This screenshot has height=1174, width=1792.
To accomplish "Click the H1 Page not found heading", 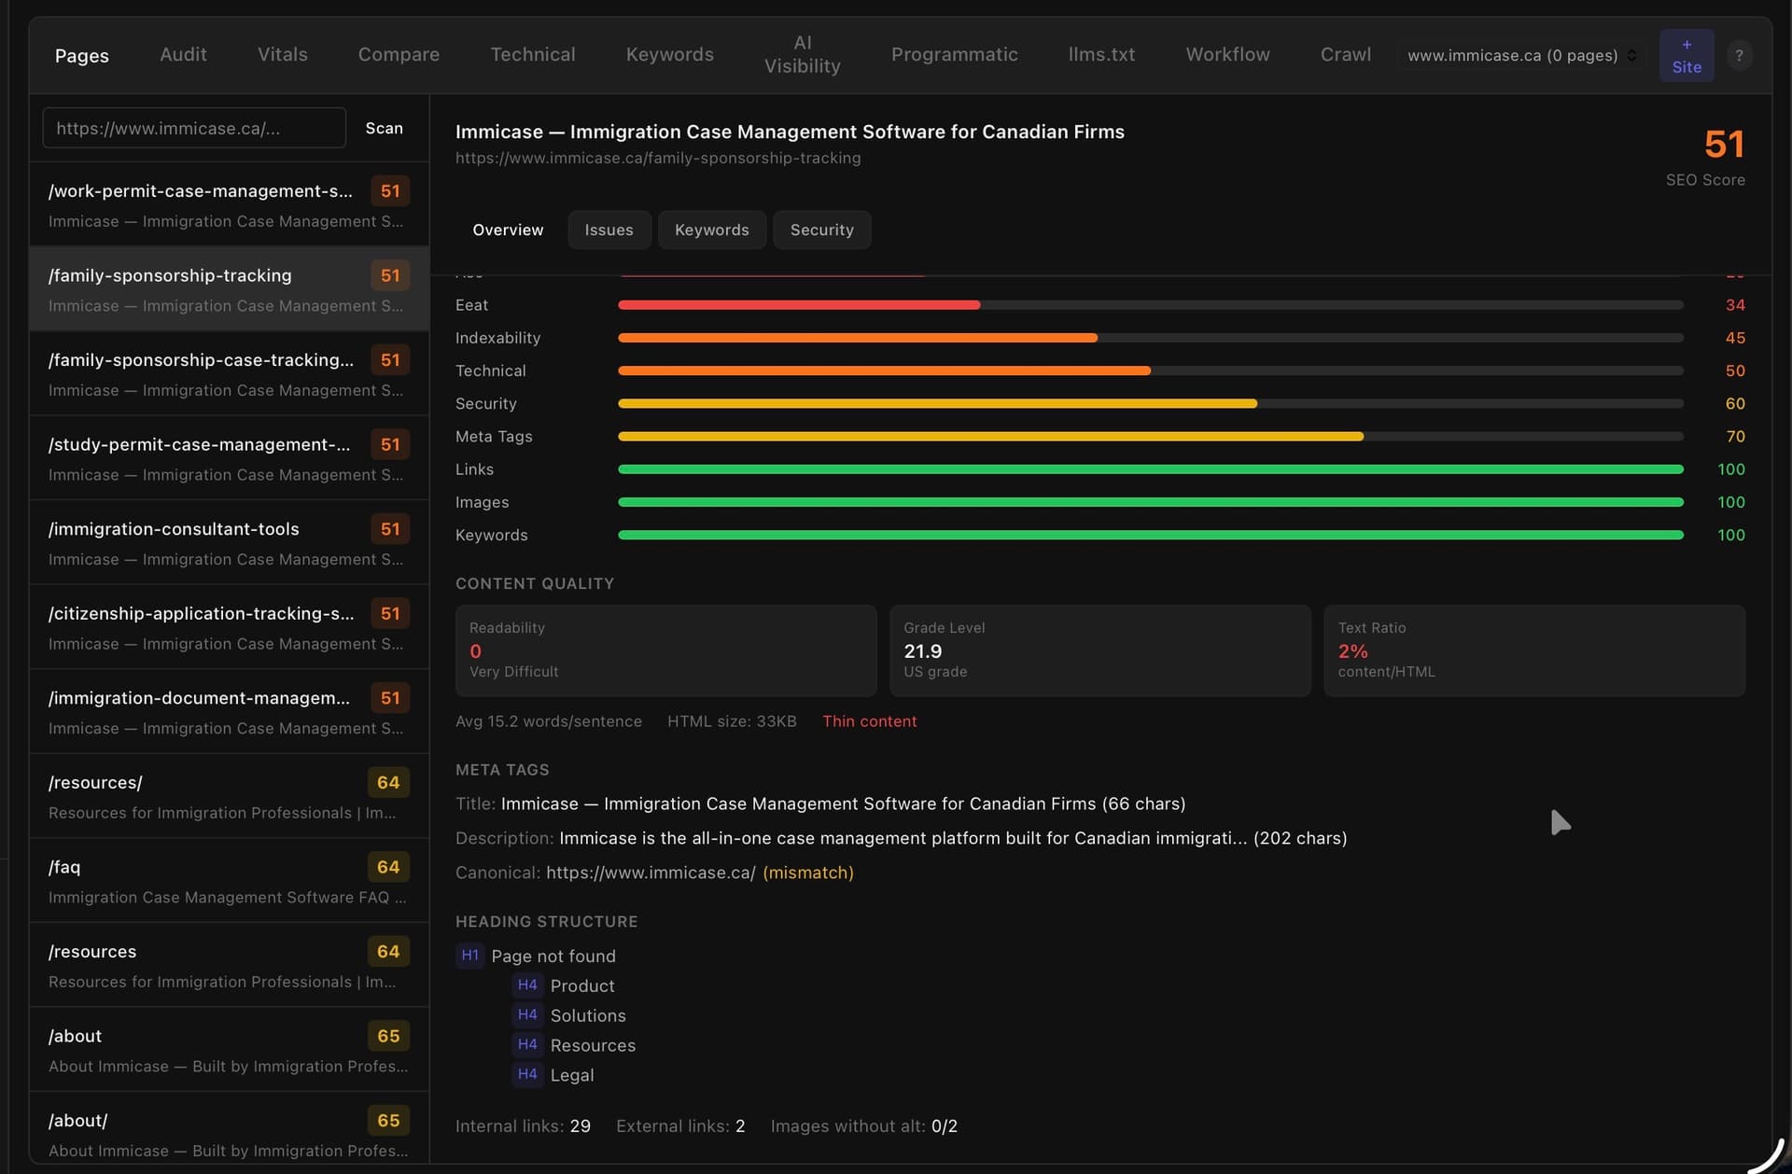I will point(536,956).
